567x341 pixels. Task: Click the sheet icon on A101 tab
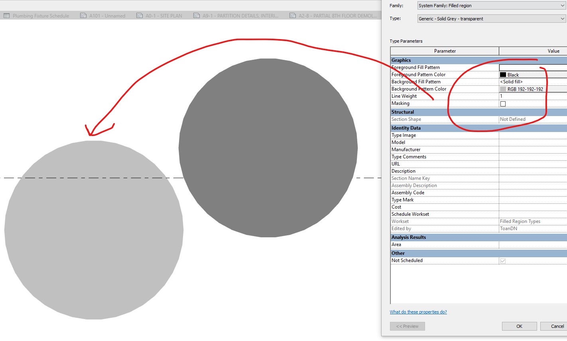pos(83,16)
